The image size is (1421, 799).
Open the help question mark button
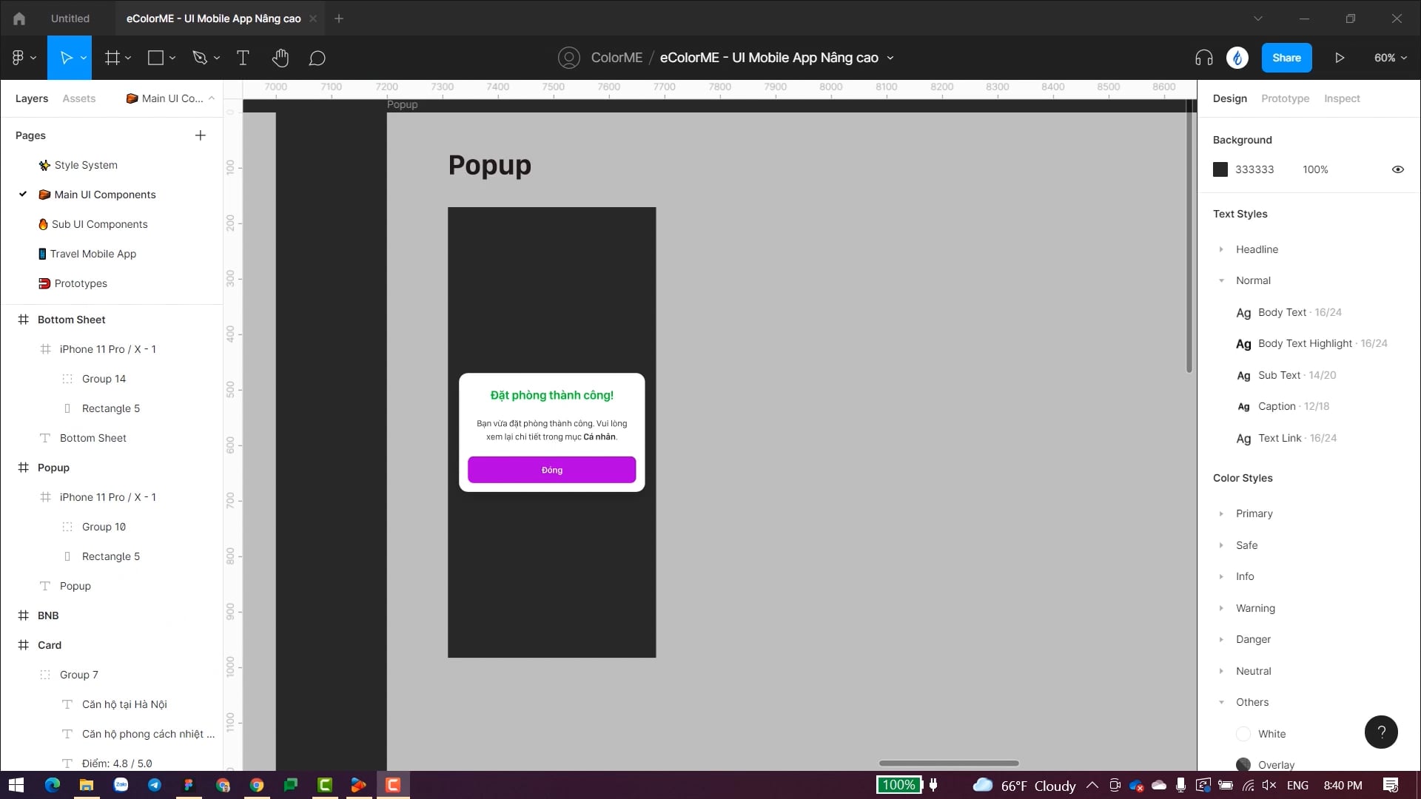[x=1381, y=732]
